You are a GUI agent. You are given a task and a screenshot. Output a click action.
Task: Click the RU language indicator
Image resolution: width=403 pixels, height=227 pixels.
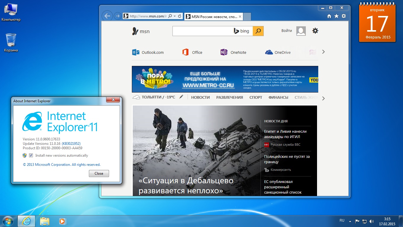click(x=342, y=220)
